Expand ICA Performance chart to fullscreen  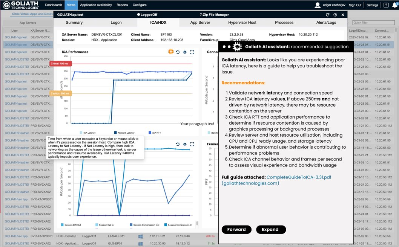[x=192, y=52]
